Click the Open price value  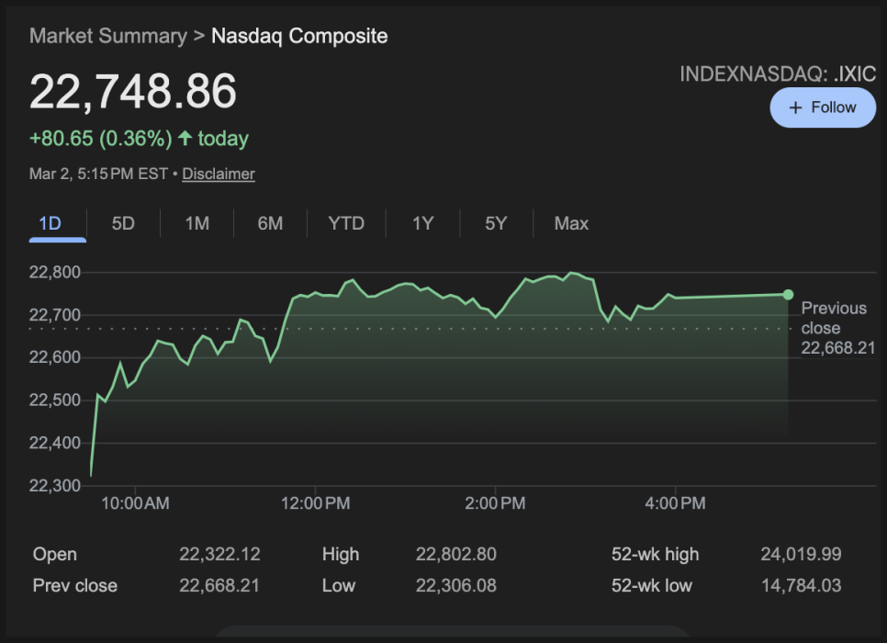click(219, 554)
